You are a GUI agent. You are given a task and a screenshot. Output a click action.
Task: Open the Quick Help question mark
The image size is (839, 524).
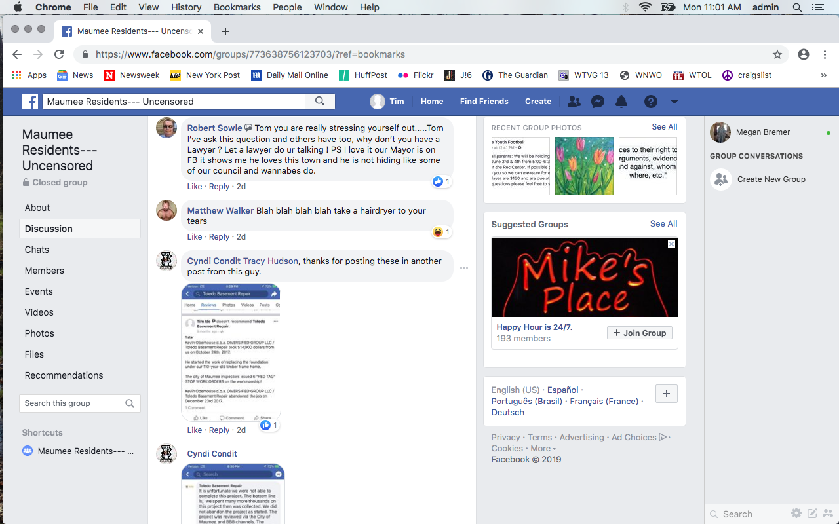[x=650, y=102]
